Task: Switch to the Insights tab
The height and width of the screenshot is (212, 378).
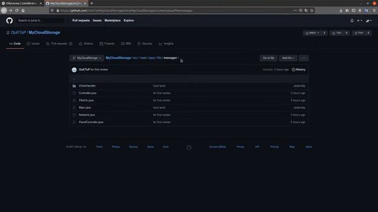Action: tap(166, 44)
